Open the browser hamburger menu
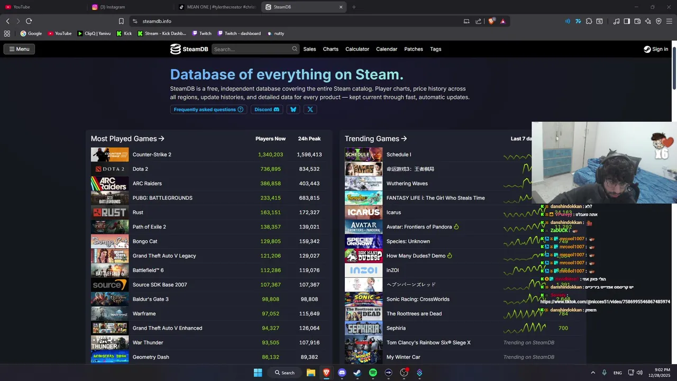This screenshot has width=677, height=381. pos(670,21)
